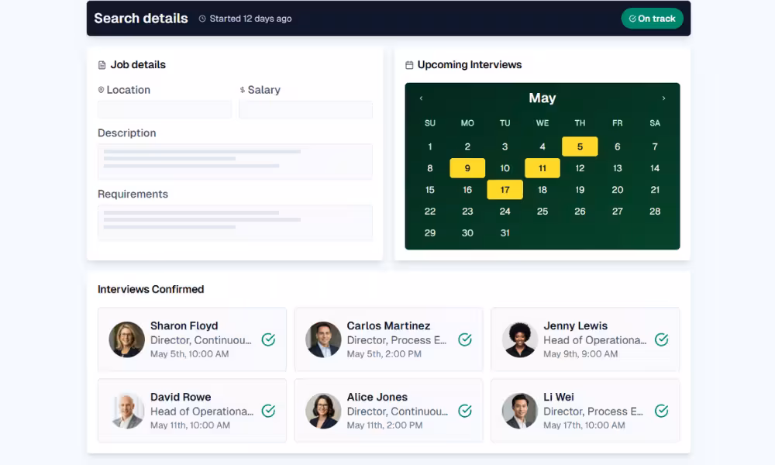Click Sharon Floyd's confirmation checkmark
Image resolution: width=775 pixels, height=465 pixels.
click(x=268, y=339)
